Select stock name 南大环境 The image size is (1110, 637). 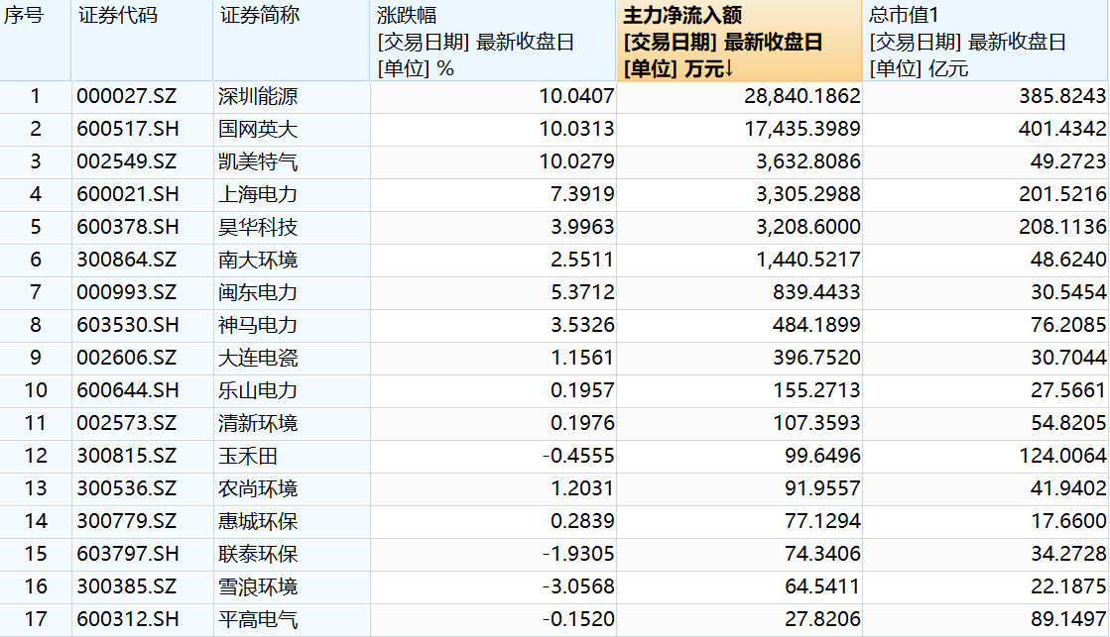tap(258, 260)
